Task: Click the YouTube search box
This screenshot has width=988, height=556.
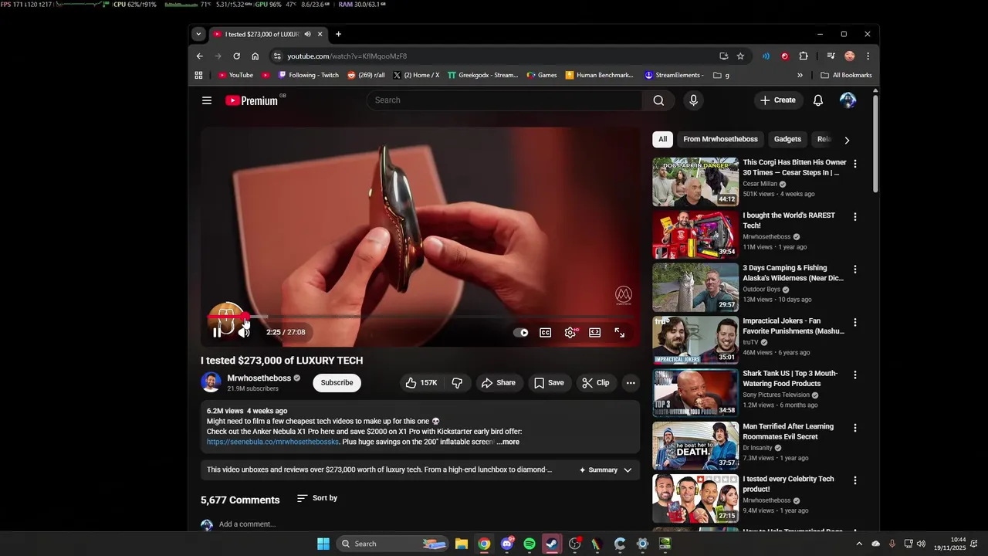Action: (x=505, y=100)
